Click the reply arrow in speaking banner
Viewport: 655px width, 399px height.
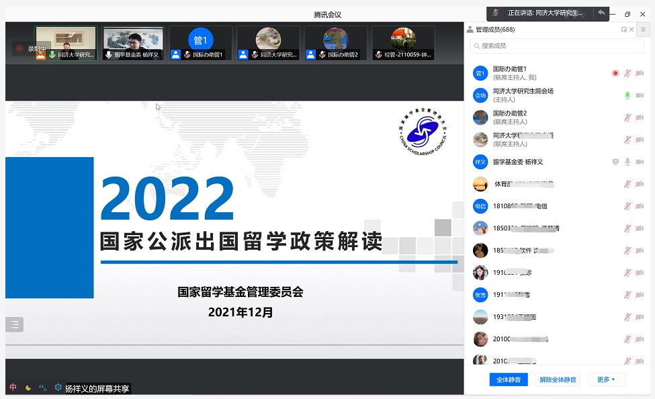tap(601, 13)
